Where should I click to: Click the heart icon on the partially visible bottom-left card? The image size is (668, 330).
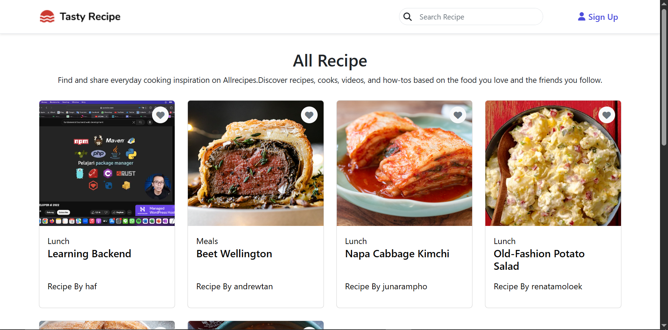click(x=160, y=329)
